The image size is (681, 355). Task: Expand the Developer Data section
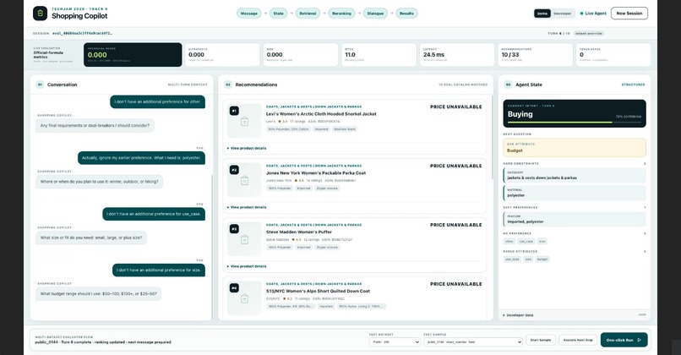click(x=518, y=315)
